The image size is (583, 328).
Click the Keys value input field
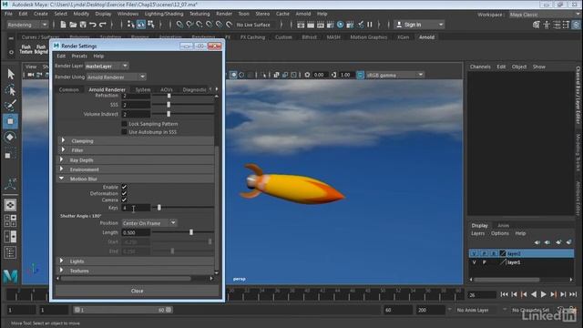click(136, 208)
